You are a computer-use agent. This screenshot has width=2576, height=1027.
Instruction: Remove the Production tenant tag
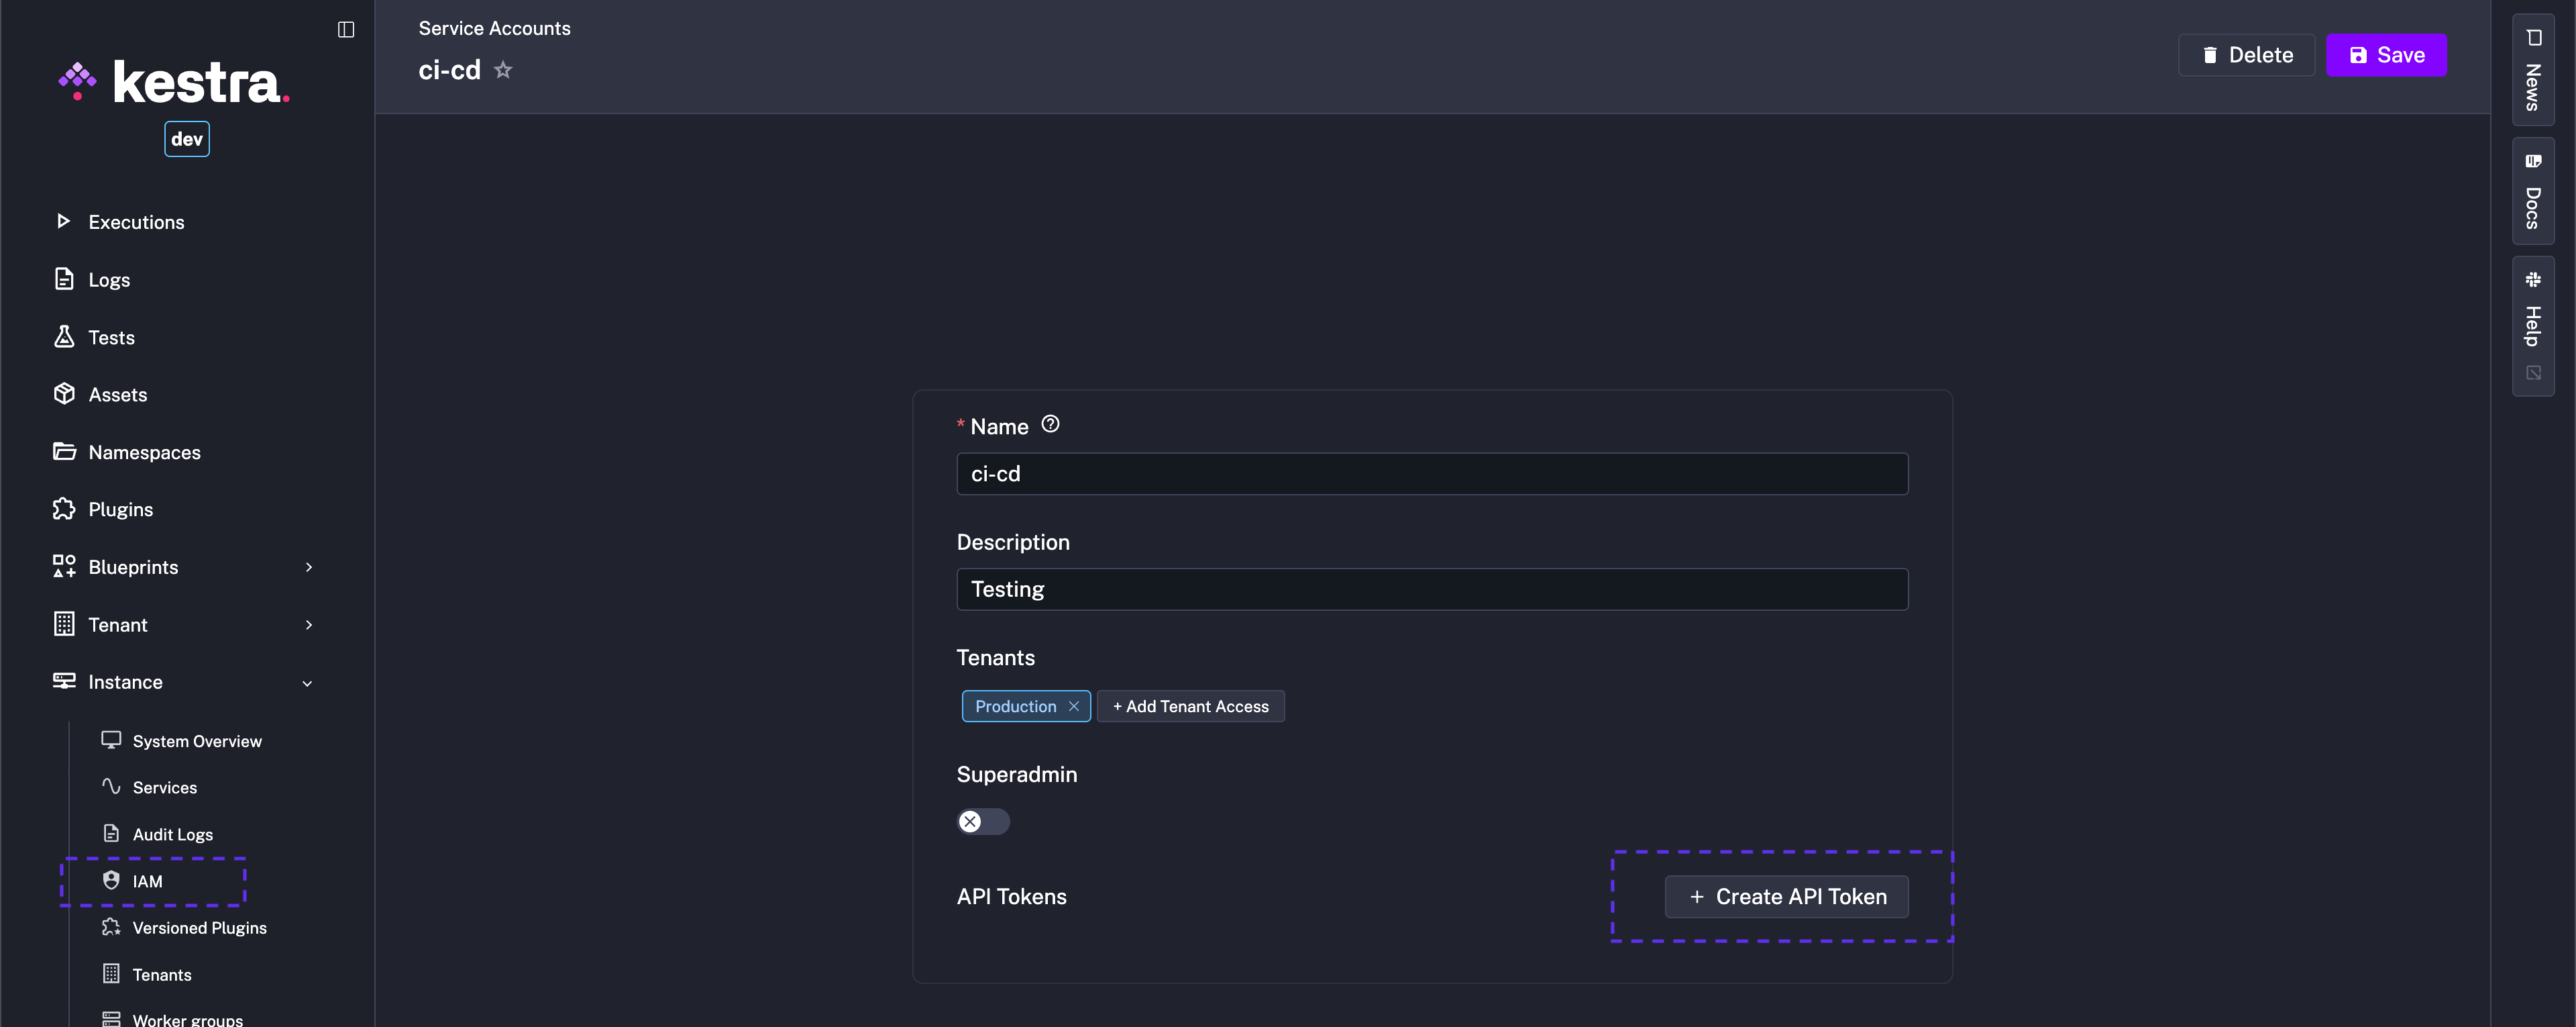1075,705
